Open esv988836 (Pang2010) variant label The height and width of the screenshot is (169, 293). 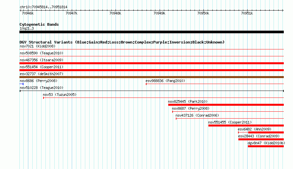click(x=165, y=81)
